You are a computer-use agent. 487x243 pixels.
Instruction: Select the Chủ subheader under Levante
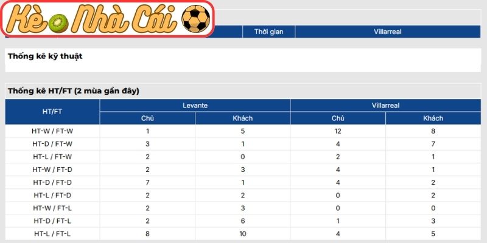click(x=147, y=118)
